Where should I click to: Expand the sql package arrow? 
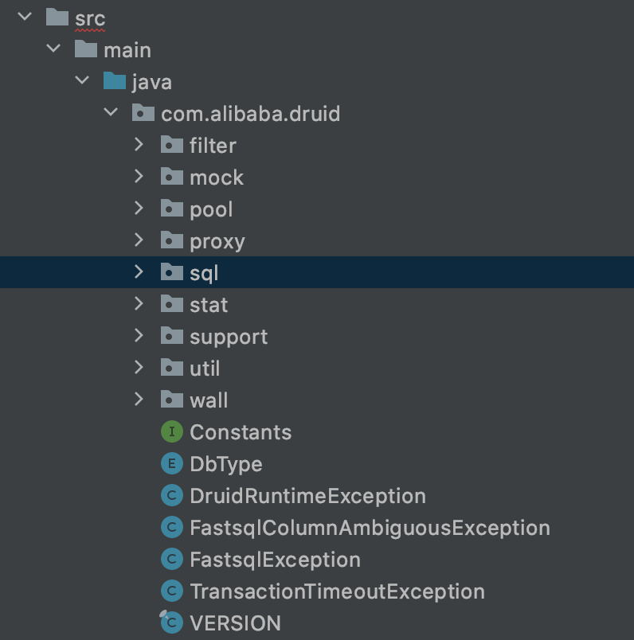(139, 272)
